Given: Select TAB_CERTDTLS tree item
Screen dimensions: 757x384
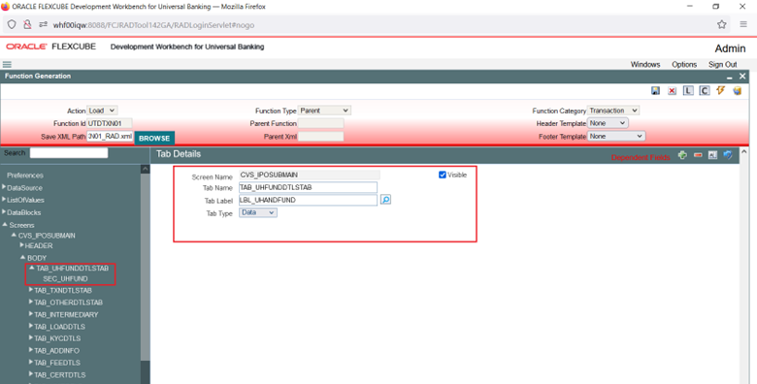Looking at the screenshot, I should [60, 375].
